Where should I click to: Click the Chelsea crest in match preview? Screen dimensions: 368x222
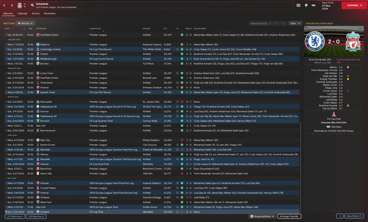pyautogui.click(x=315, y=41)
